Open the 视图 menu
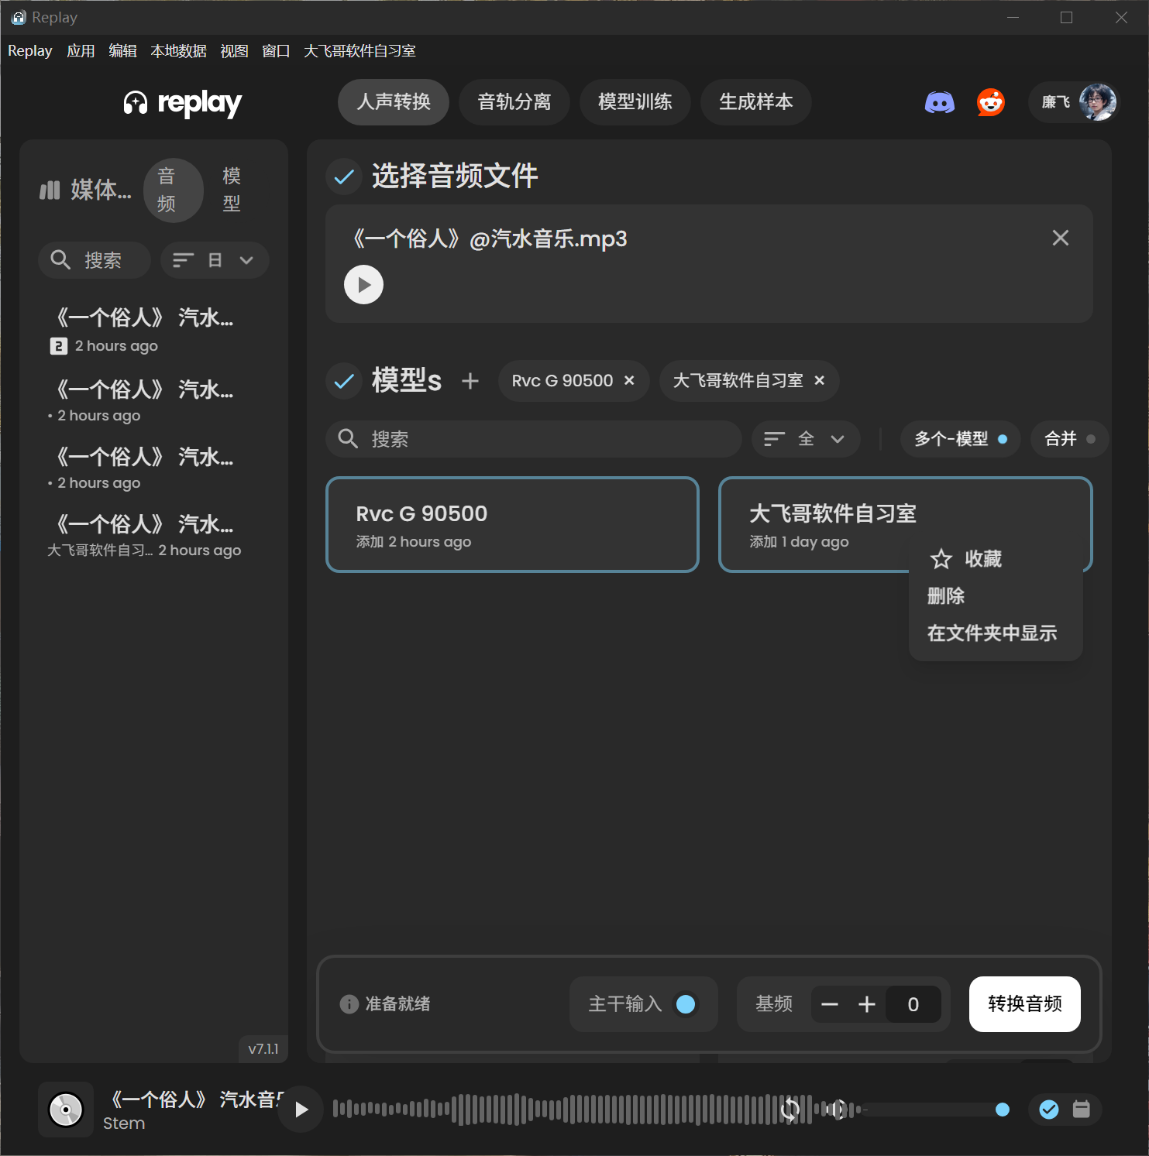Screen dimensions: 1149x1156 (234, 51)
